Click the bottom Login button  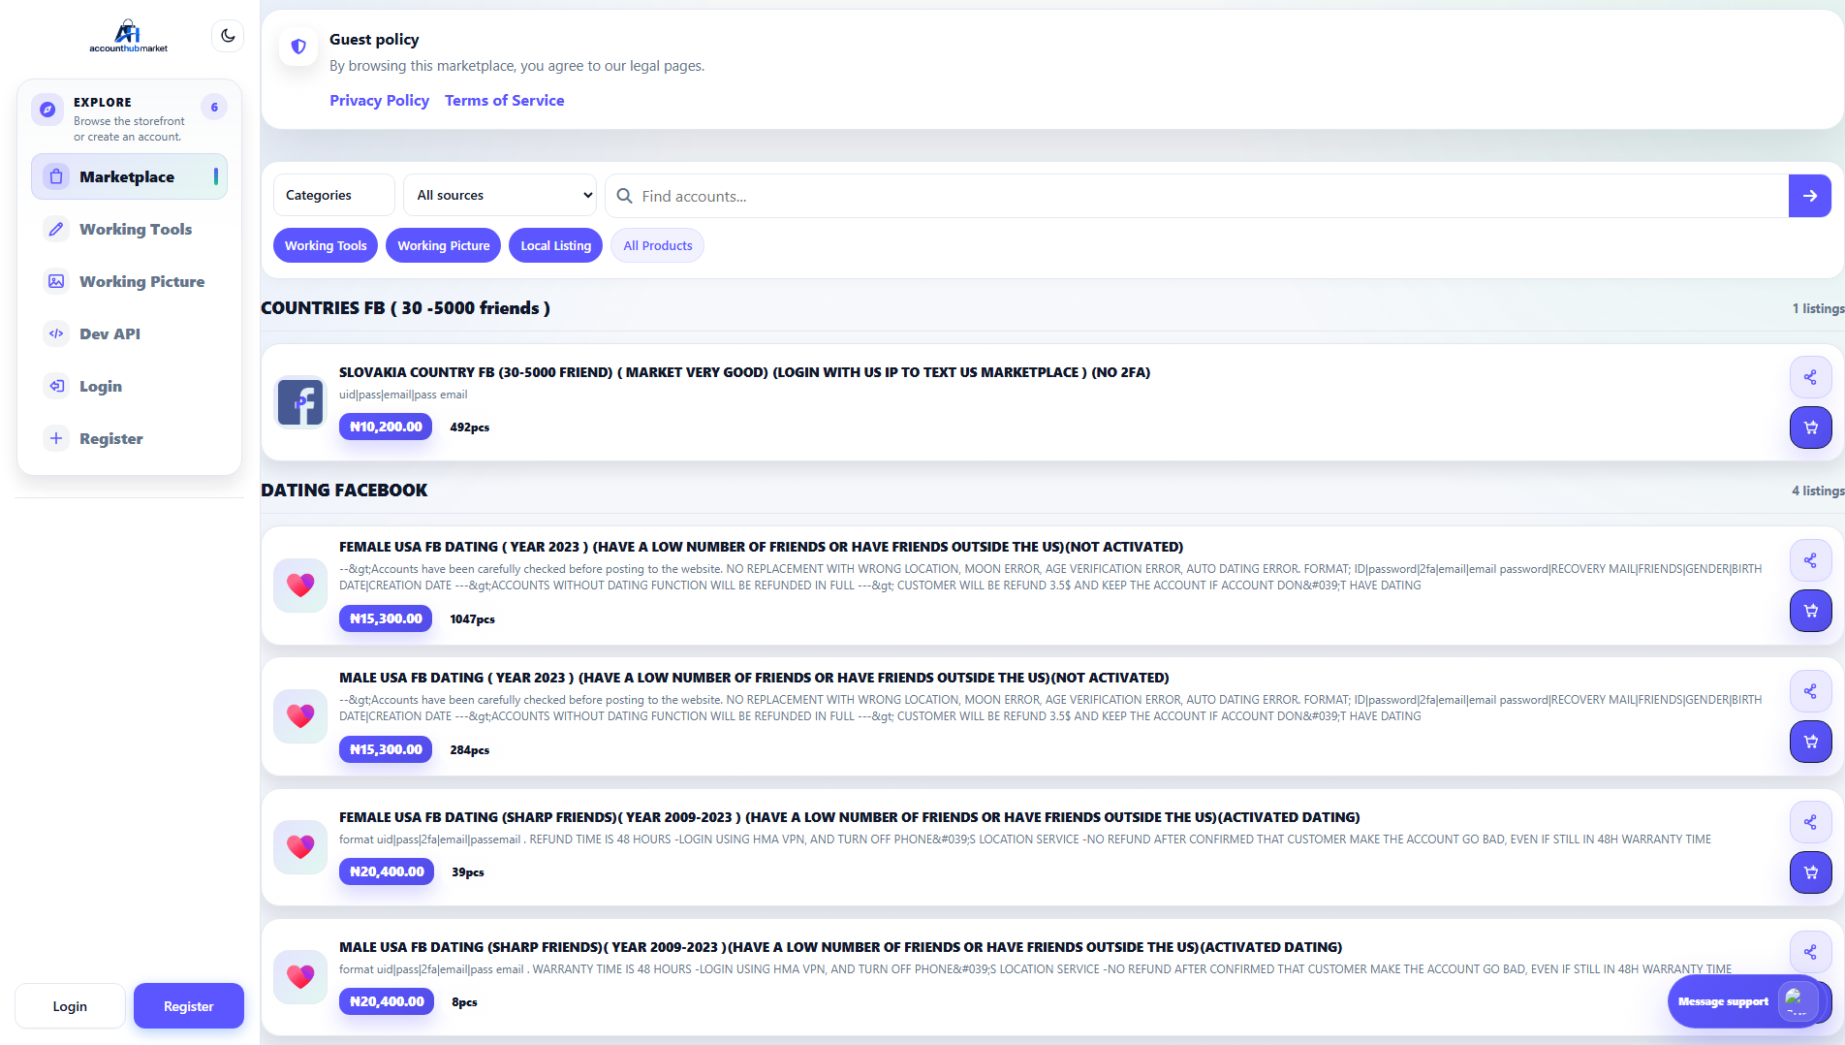(x=70, y=1006)
